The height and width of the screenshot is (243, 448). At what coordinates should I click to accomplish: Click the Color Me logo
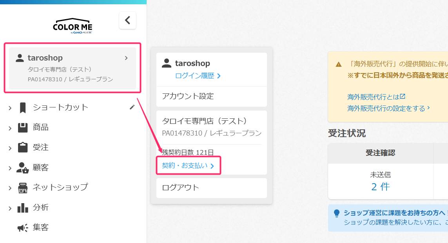tap(73, 26)
